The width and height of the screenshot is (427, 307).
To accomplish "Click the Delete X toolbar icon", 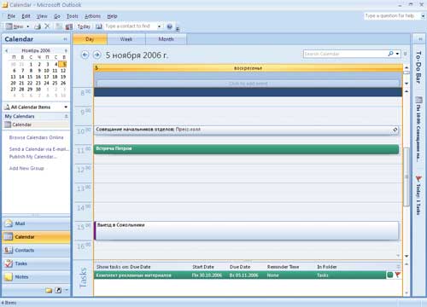I will (47, 26).
